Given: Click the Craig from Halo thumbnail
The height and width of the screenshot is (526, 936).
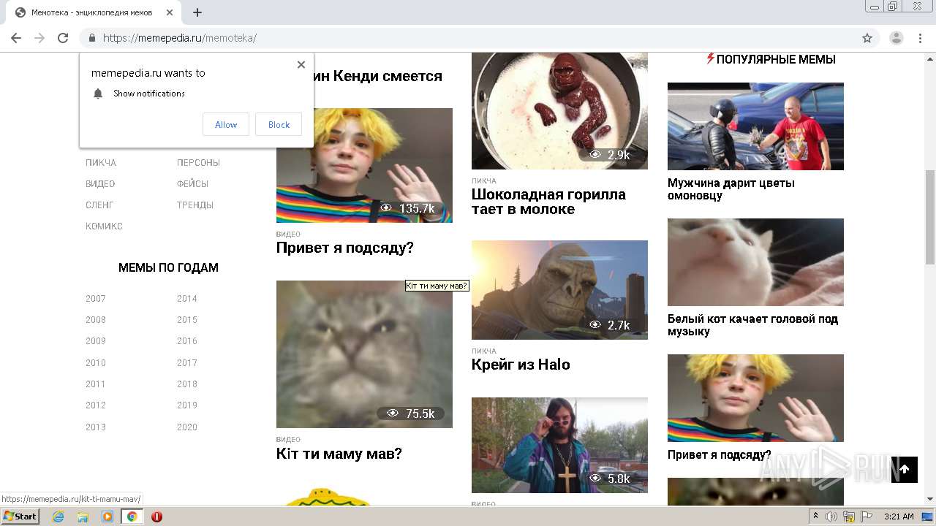Looking at the screenshot, I should click(x=559, y=290).
